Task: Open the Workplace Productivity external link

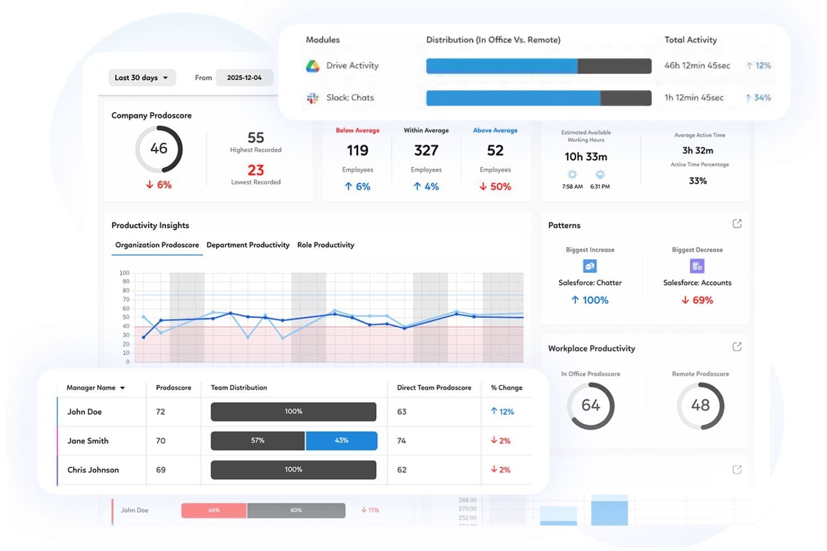Action: pos(737,346)
